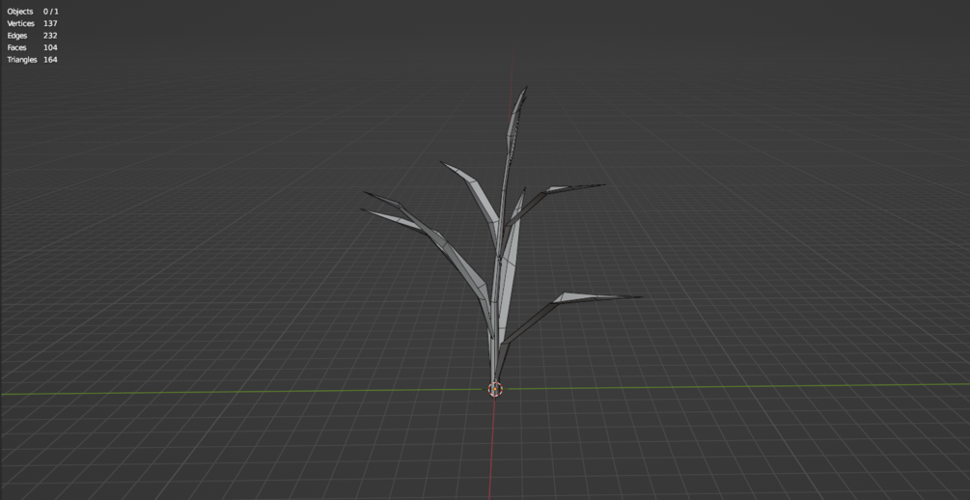
Task: Click the 3D cursor at the plant base
Action: [x=495, y=389]
